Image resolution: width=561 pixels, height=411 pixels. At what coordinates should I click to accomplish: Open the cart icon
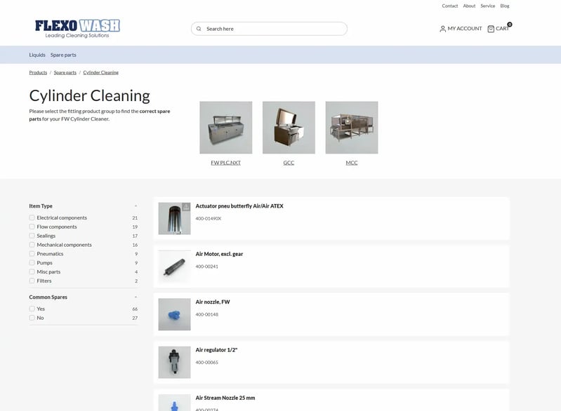click(491, 29)
